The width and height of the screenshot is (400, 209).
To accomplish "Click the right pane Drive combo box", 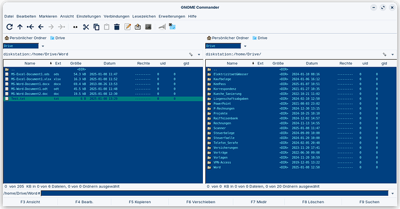I will (x=223, y=46).
